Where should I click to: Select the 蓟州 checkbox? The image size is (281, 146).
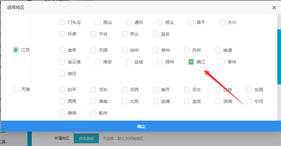click(93, 113)
